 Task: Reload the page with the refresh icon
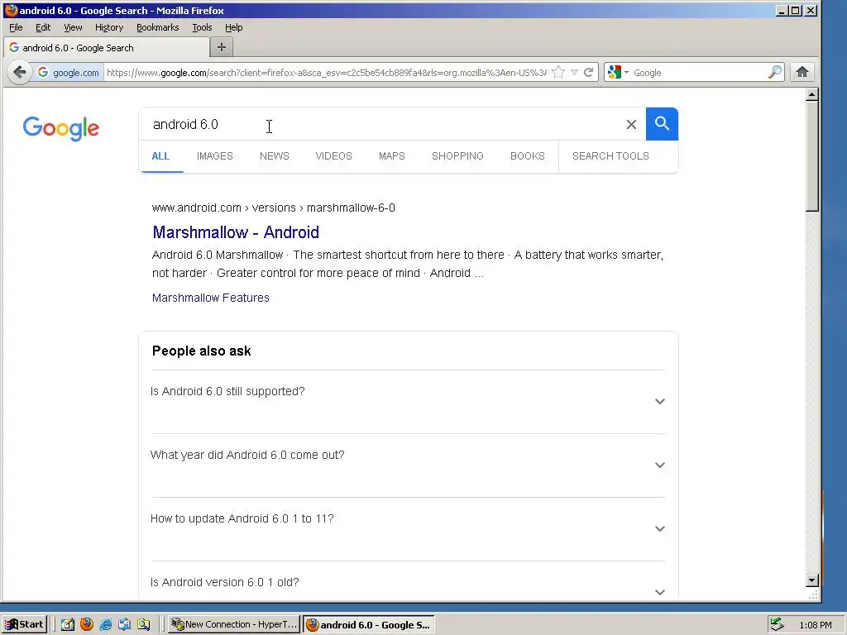coord(588,73)
